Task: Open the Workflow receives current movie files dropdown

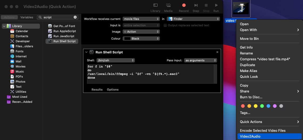Action: click(x=141, y=19)
